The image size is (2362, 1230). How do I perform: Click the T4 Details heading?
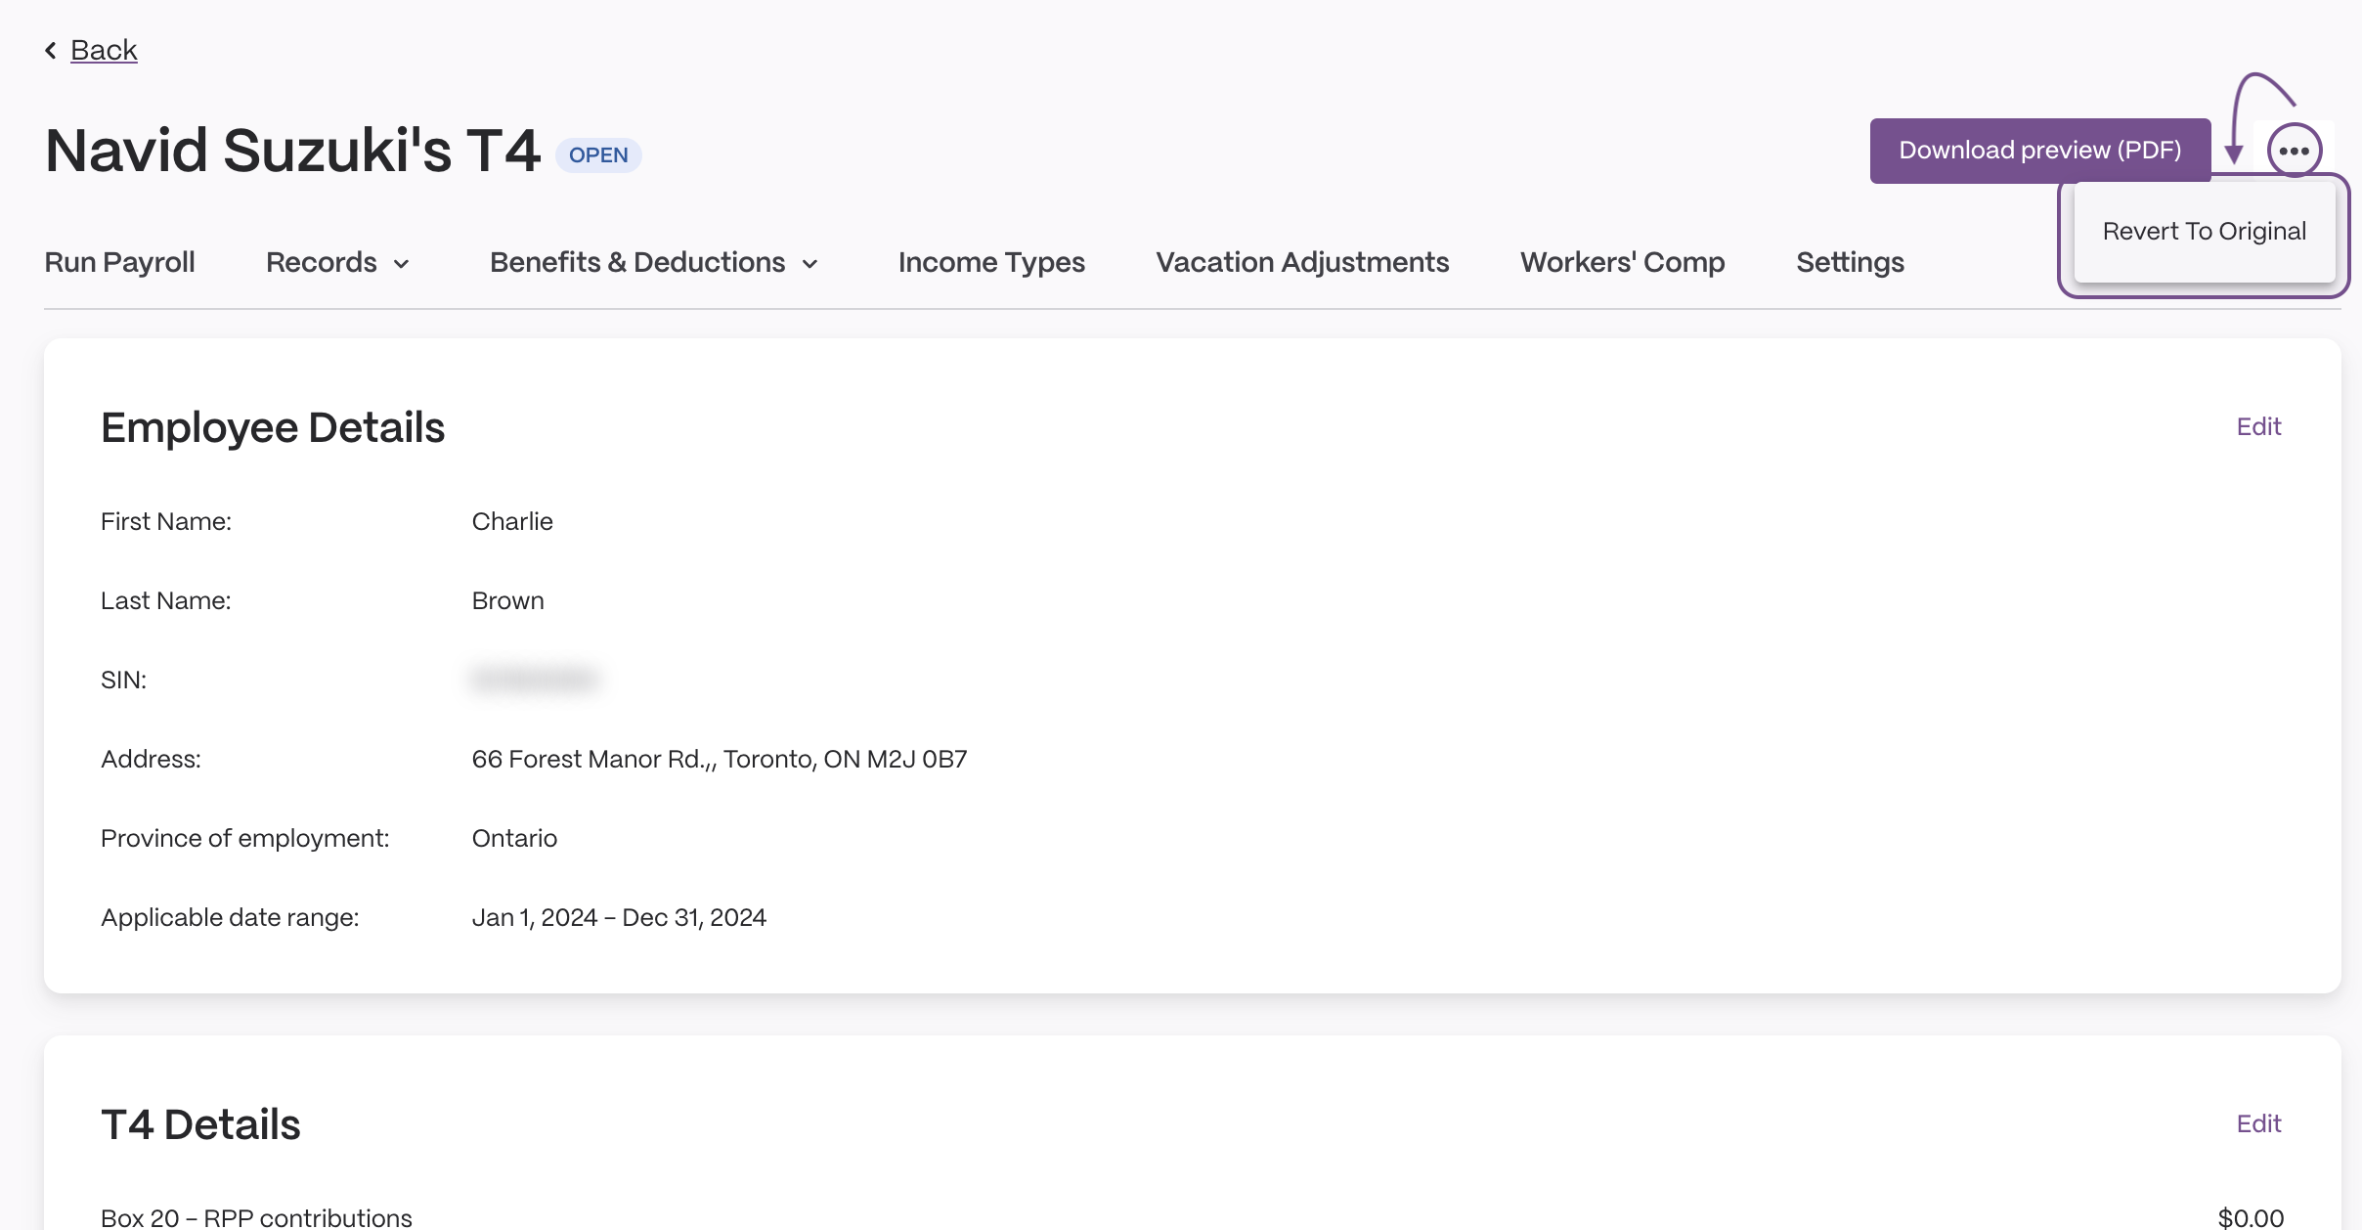[x=200, y=1124]
